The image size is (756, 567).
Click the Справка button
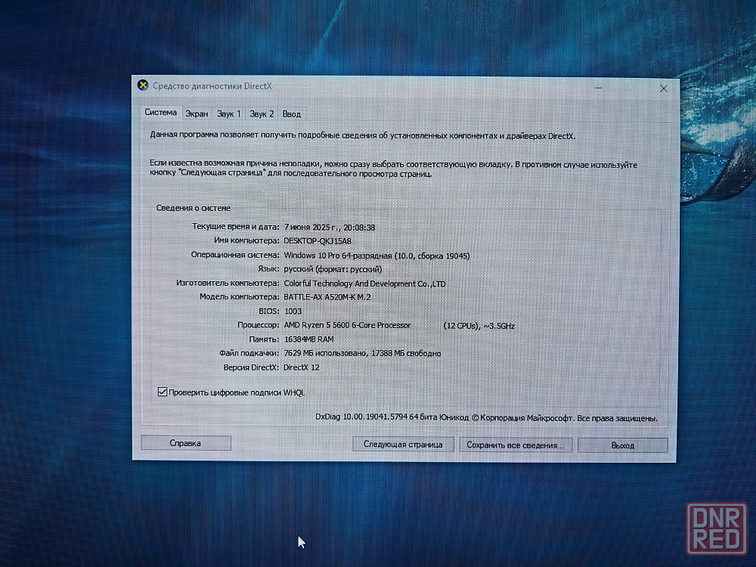coord(186,442)
